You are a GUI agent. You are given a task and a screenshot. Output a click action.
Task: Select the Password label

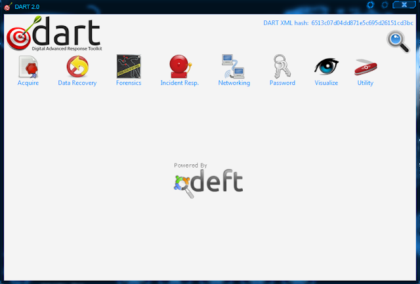282,83
